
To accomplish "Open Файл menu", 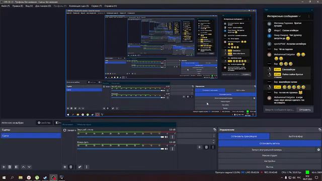I will pyautogui.click(x=6, y=6).
